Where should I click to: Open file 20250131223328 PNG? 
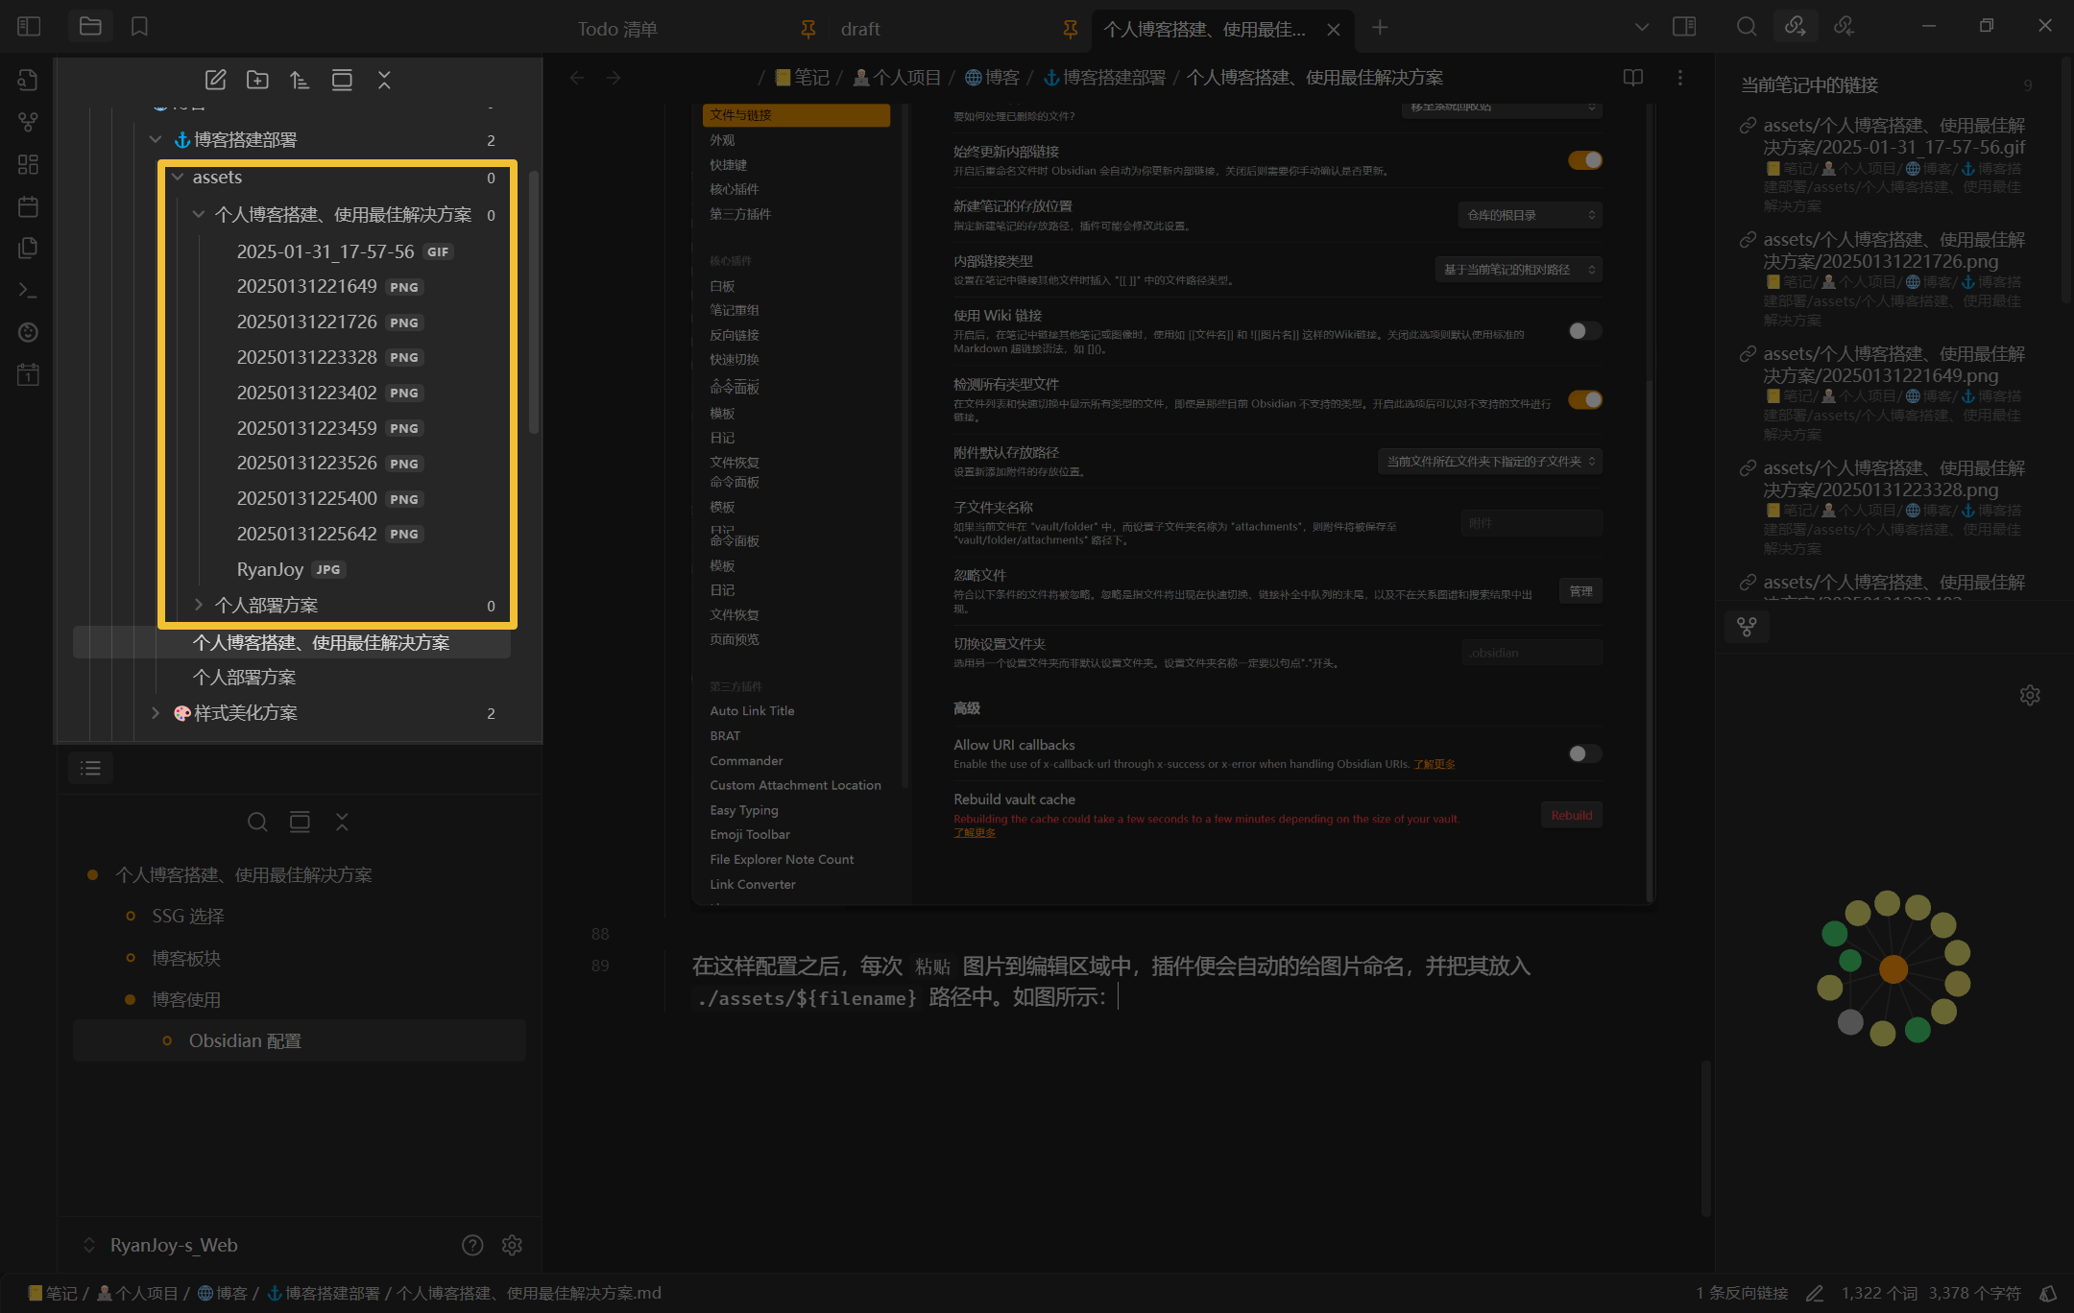coord(307,357)
